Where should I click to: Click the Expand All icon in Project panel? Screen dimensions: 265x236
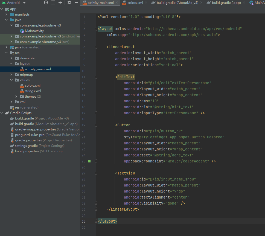tap(53, 2)
